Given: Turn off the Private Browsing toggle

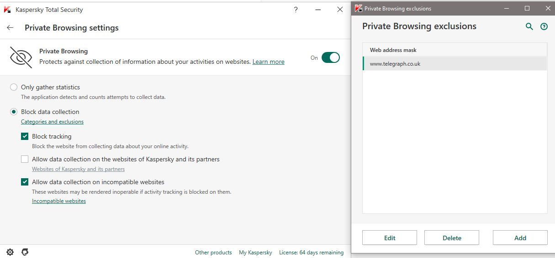Looking at the screenshot, I should pos(330,57).
